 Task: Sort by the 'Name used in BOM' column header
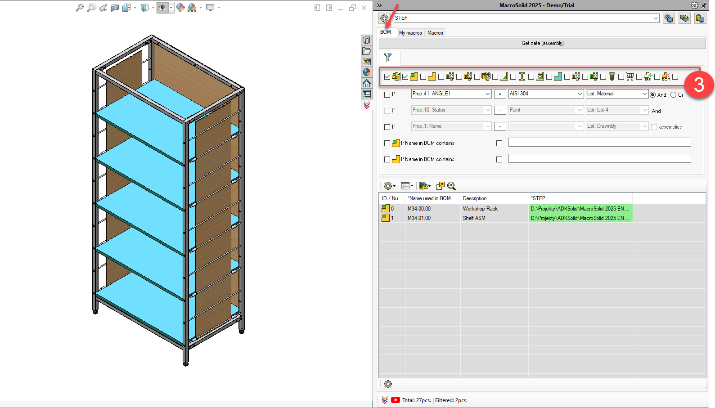click(432, 198)
